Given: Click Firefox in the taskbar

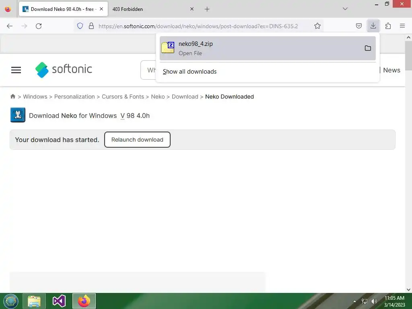Looking at the screenshot, I should 84,301.
